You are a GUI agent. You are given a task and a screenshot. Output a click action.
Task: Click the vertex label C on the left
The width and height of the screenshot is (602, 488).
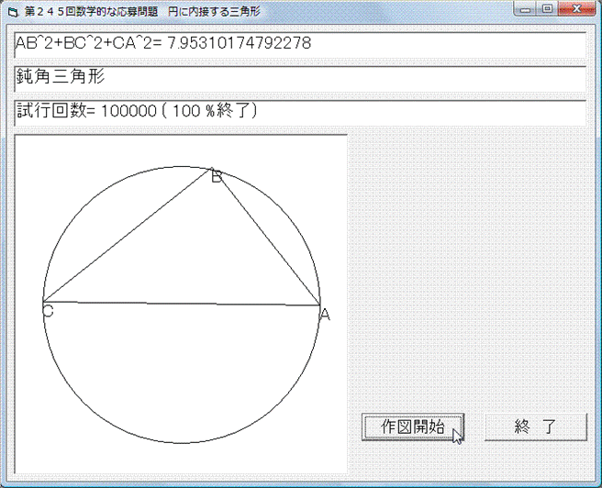point(48,312)
